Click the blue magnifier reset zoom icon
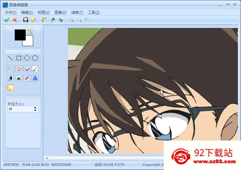Image resolution: width=241 pixels, height=170 pixels. coord(87,20)
